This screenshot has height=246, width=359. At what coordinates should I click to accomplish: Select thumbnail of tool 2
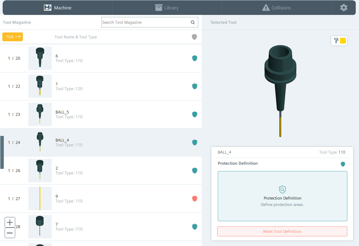(40, 171)
